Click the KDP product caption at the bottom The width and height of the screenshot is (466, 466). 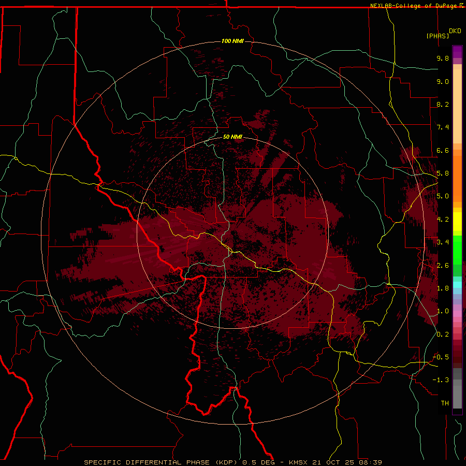pos(232,462)
